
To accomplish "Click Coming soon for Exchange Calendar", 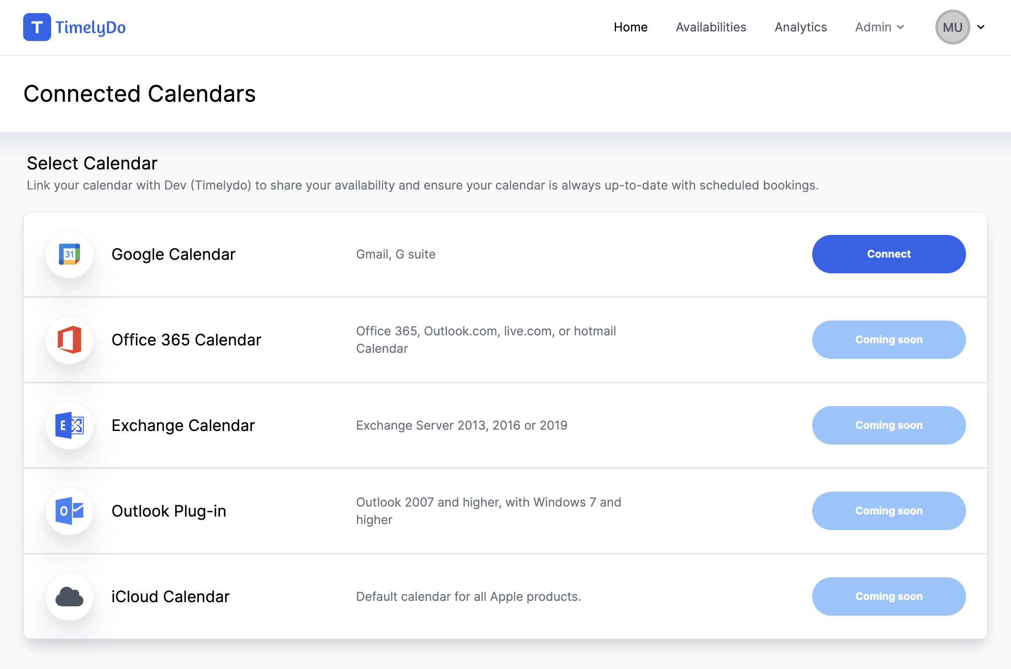I will click(889, 425).
